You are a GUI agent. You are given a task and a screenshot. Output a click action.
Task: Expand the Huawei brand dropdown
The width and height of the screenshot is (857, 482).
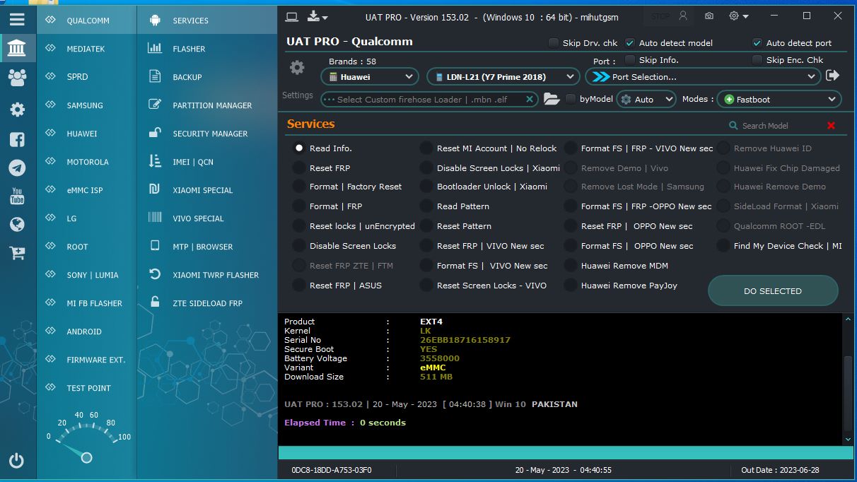370,76
